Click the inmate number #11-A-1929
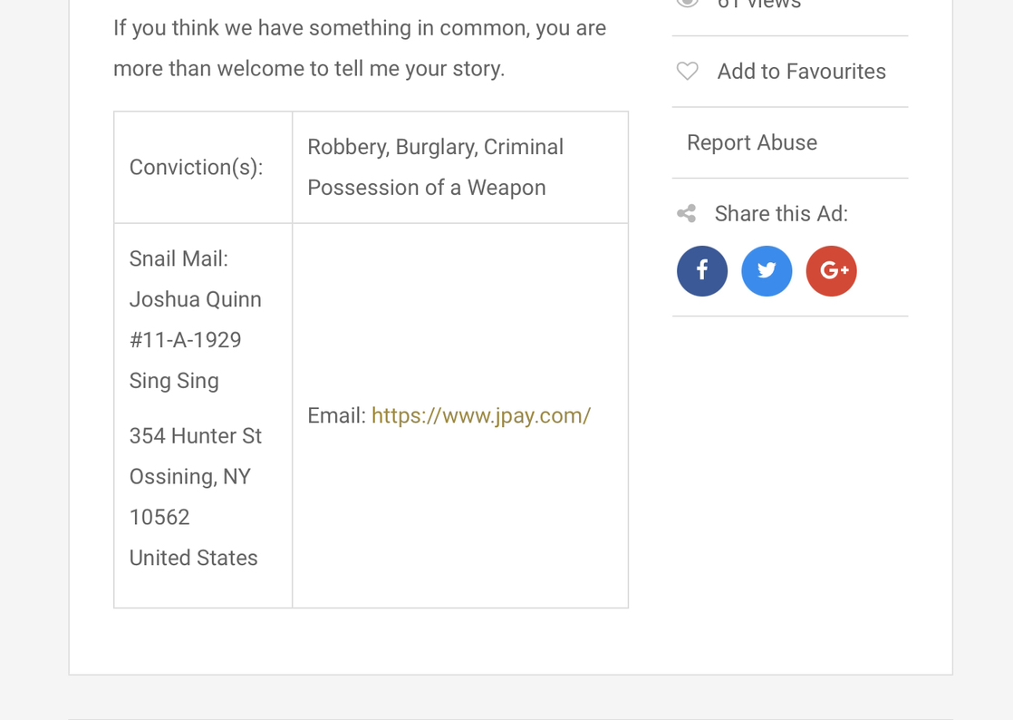The image size is (1013, 720). [186, 340]
